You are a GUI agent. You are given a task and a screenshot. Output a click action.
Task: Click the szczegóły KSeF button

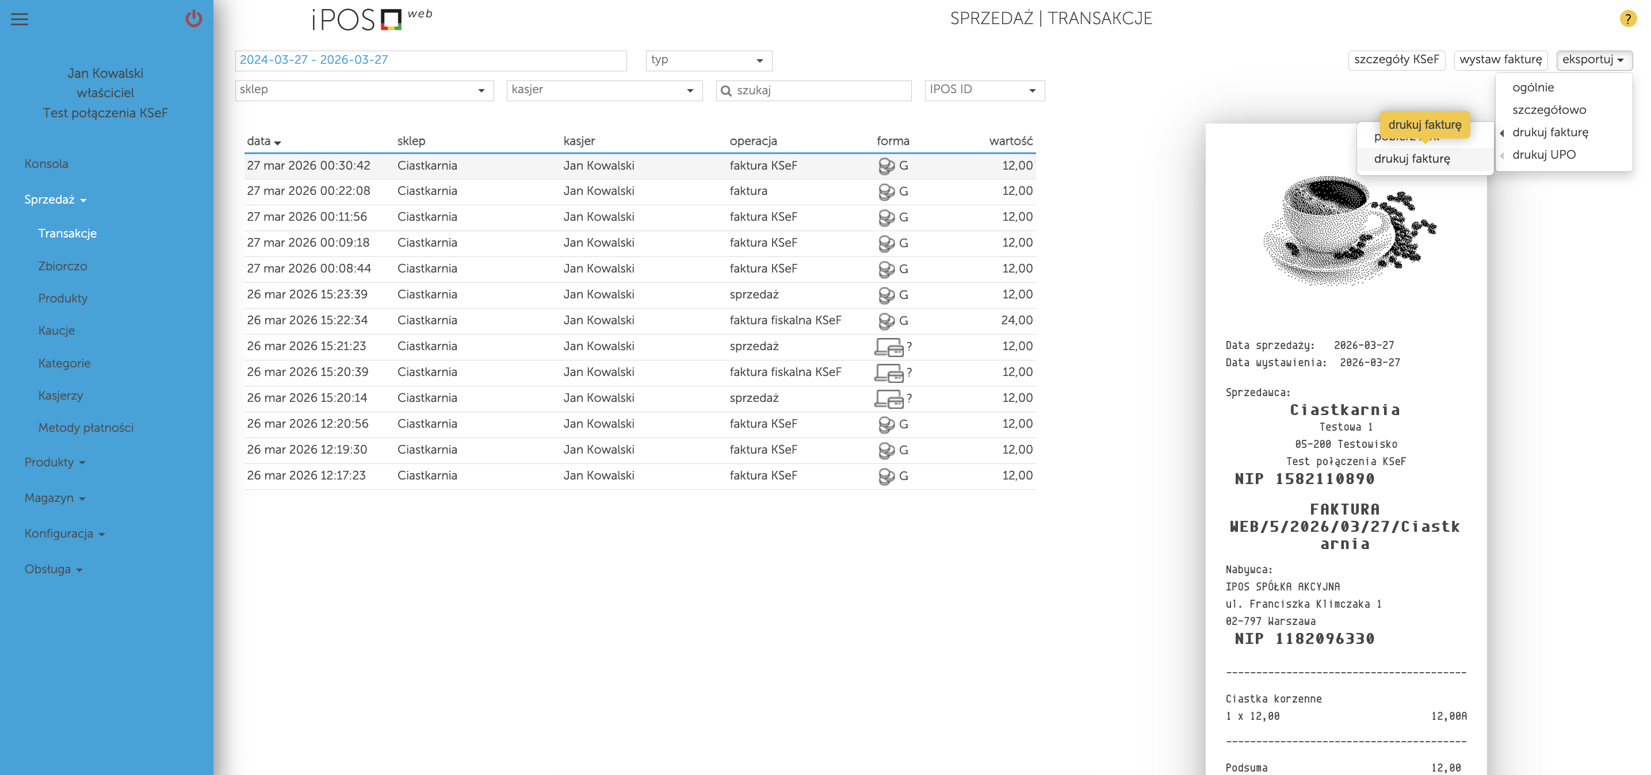pyautogui.click(x=1396, y=60)
